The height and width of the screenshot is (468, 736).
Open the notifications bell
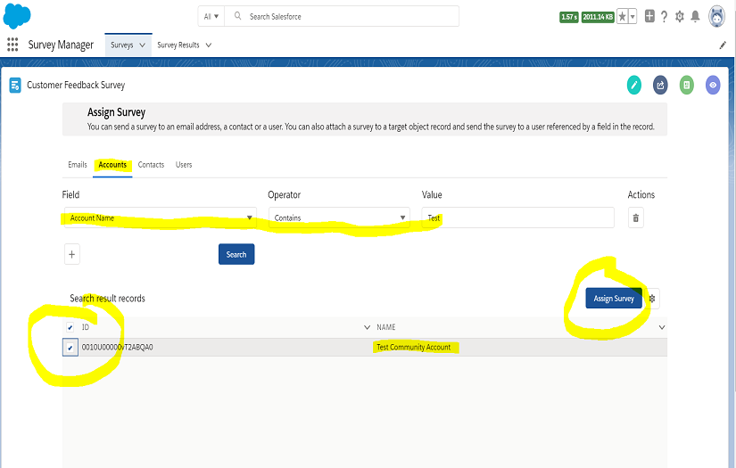pos(695,16)
